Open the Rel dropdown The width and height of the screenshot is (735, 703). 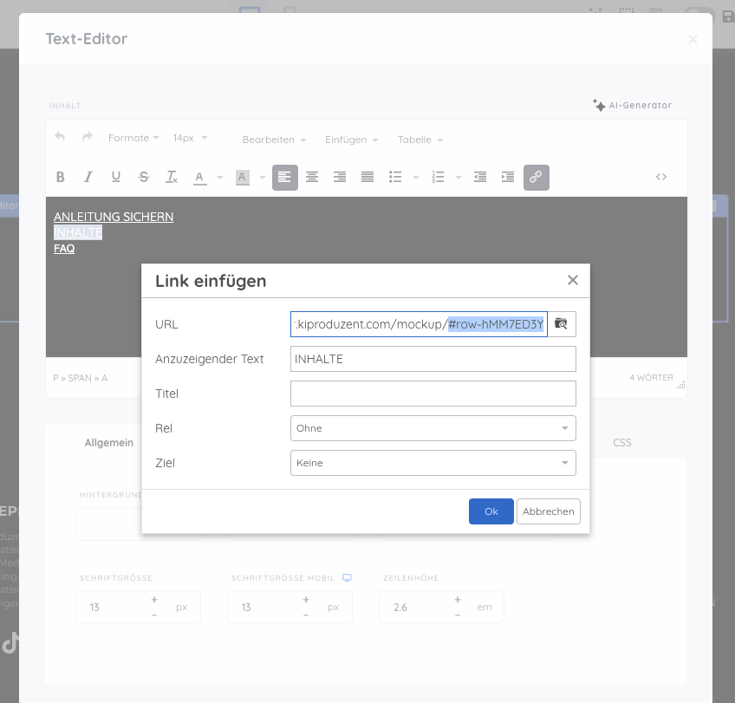433,428
